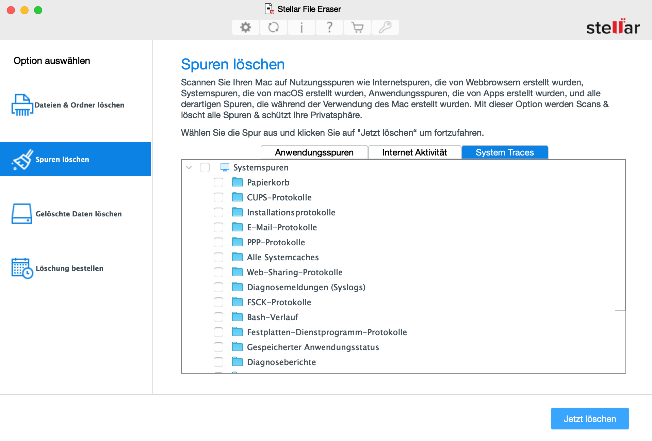Click the shredder icon for Dateien & Ordner

[22, 105]
